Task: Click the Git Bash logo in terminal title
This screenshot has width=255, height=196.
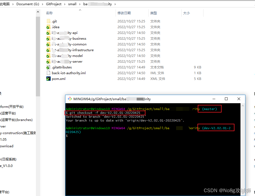Action: (70, 99)
